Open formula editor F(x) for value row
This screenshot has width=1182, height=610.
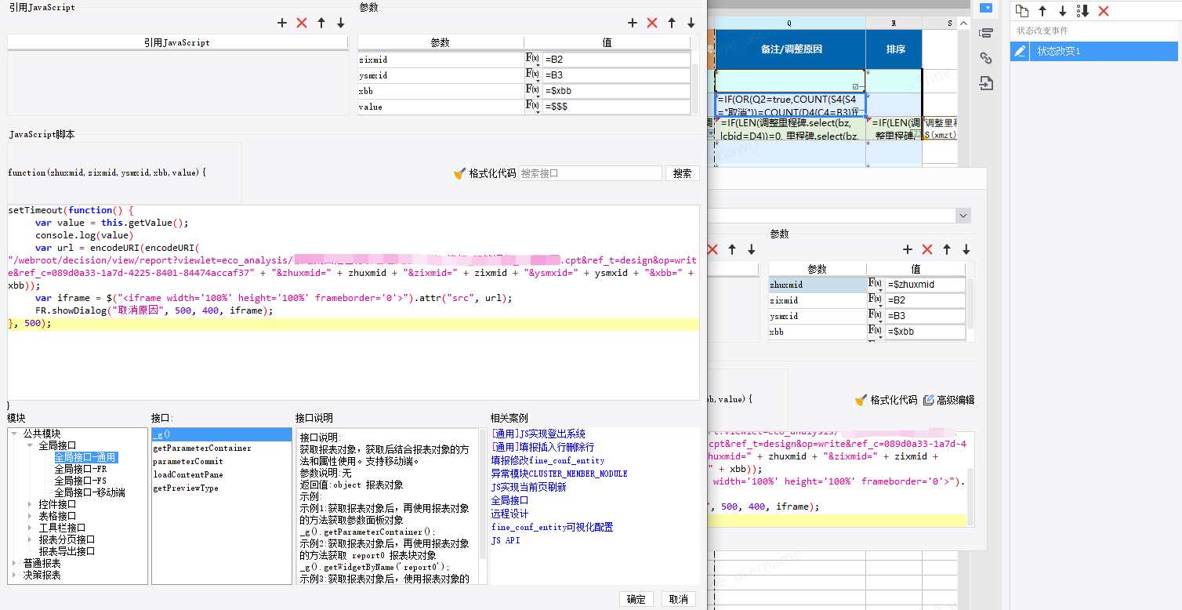(x=533, y=107)
